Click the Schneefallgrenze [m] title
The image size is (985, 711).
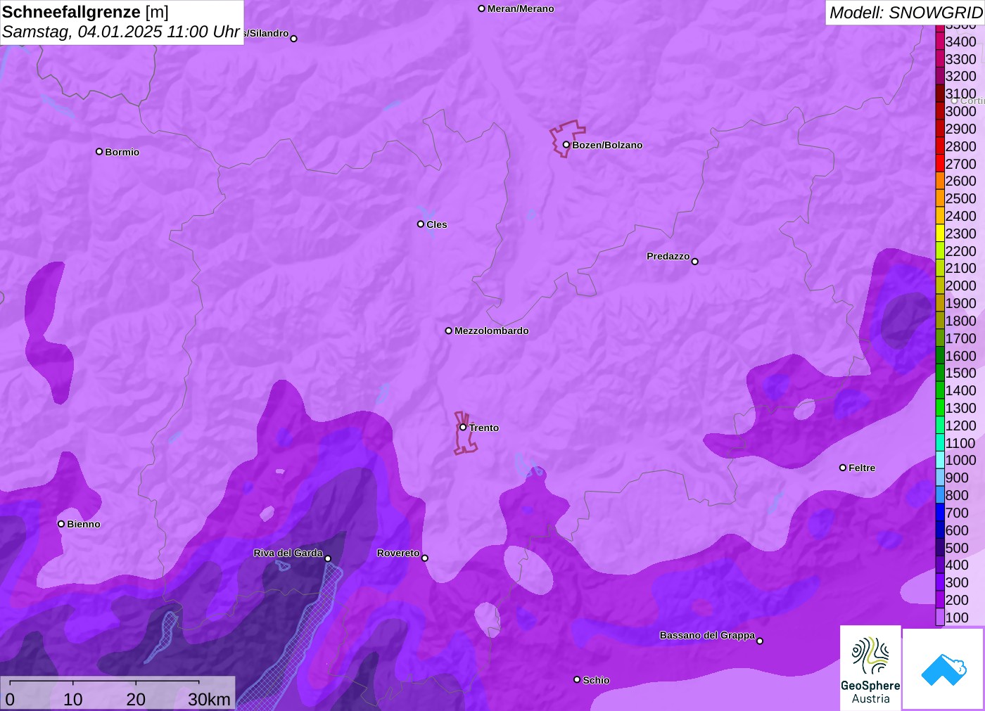coord(86,12)
